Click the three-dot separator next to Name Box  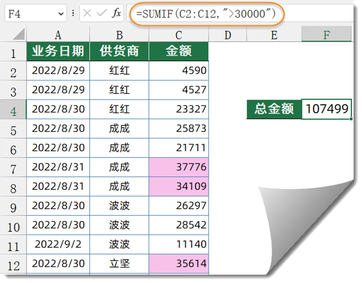pos(73,14)
